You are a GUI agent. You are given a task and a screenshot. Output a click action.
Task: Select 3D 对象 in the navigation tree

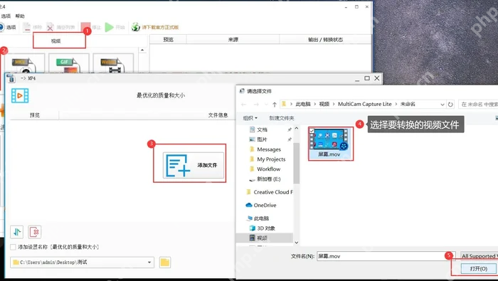click(266, 228)
